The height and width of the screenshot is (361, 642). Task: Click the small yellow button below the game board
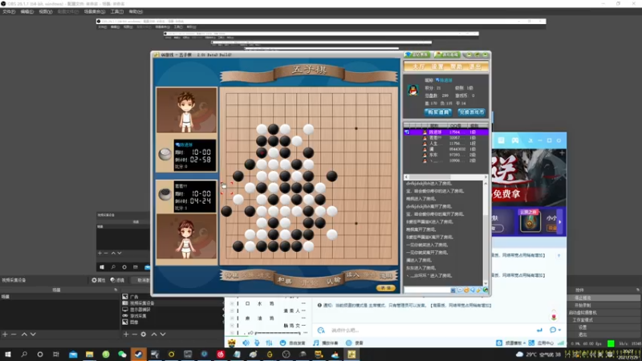point(385,288)
